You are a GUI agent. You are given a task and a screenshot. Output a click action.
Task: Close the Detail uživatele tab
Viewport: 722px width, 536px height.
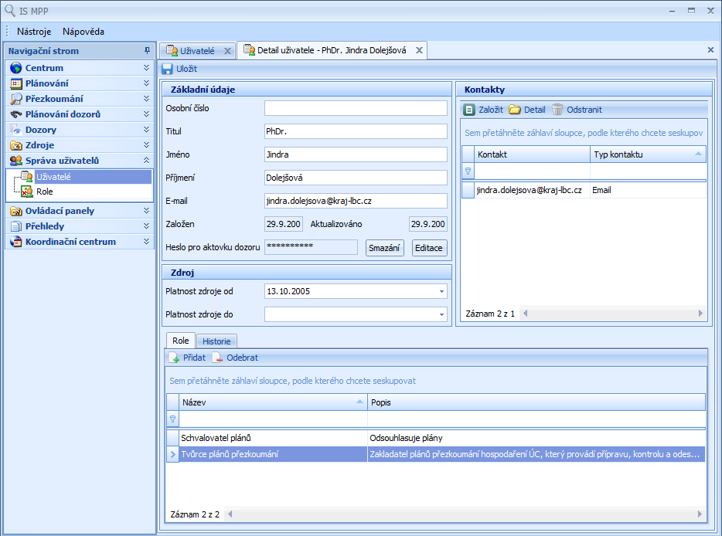click(419, 50)
